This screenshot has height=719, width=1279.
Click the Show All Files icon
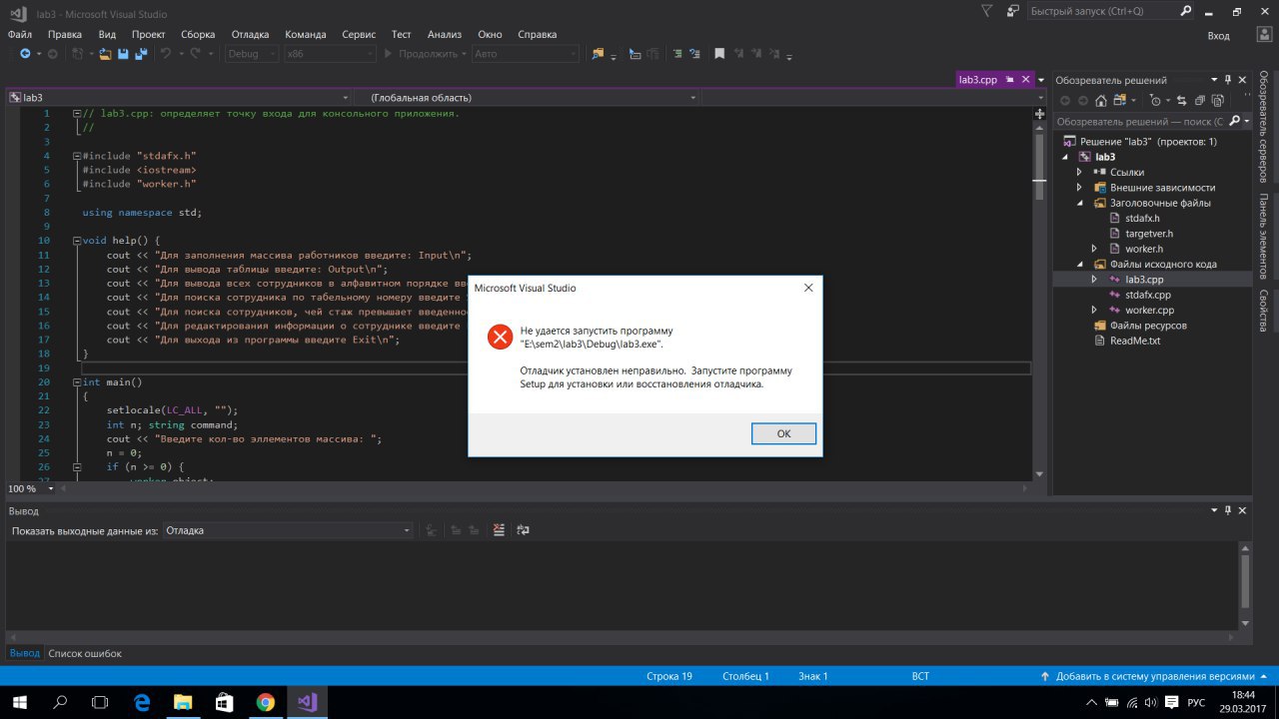tap(1218, 100)
